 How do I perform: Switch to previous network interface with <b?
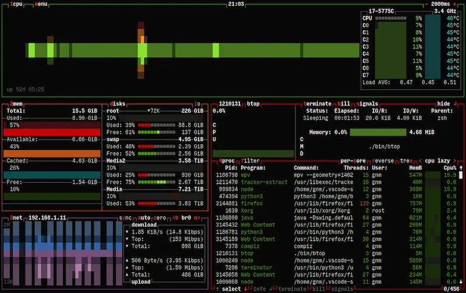click(x=175, y=217)
